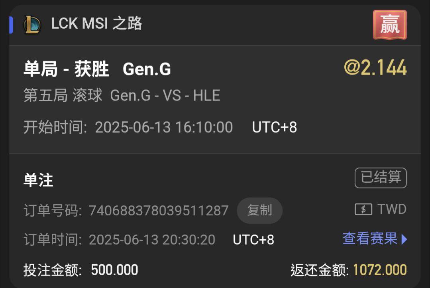Click the blue arrow beside 查看赛果
Viewport: 430px width, 288px height.
(404, 239)
